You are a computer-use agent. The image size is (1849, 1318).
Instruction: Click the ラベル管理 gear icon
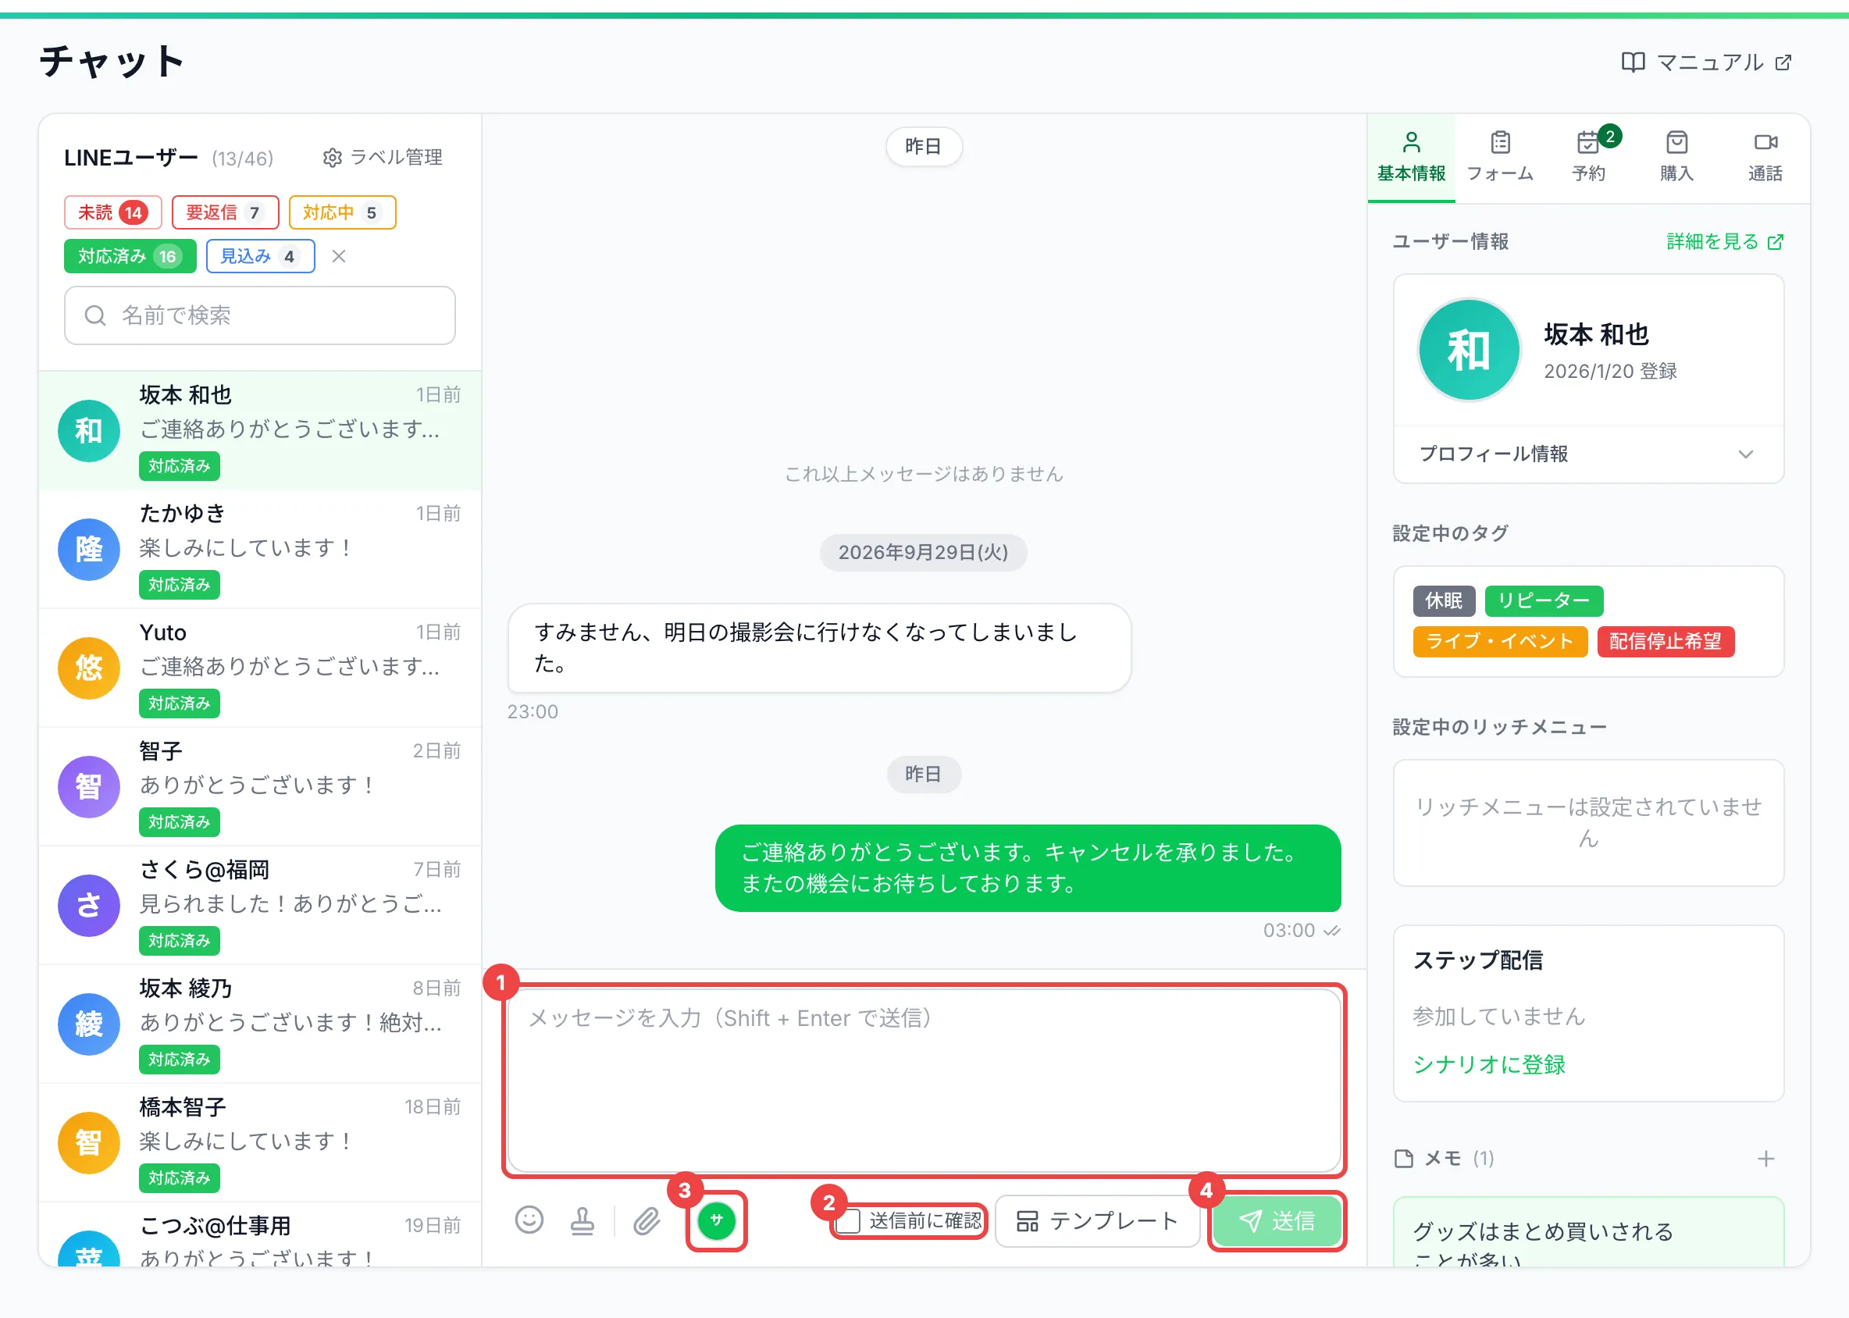[332, 158]
